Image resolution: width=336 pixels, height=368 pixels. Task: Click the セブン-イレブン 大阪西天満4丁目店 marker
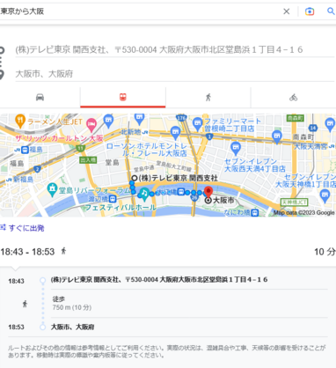pyautogui.click(x=236, y=149)
